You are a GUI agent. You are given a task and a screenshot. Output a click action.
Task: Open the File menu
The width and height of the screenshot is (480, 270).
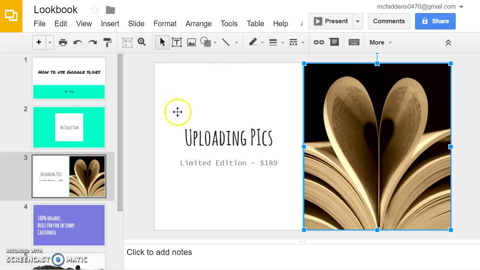(39, 24)
